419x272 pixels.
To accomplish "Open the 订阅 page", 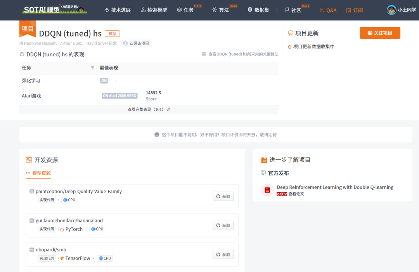I will pos(355,10).
